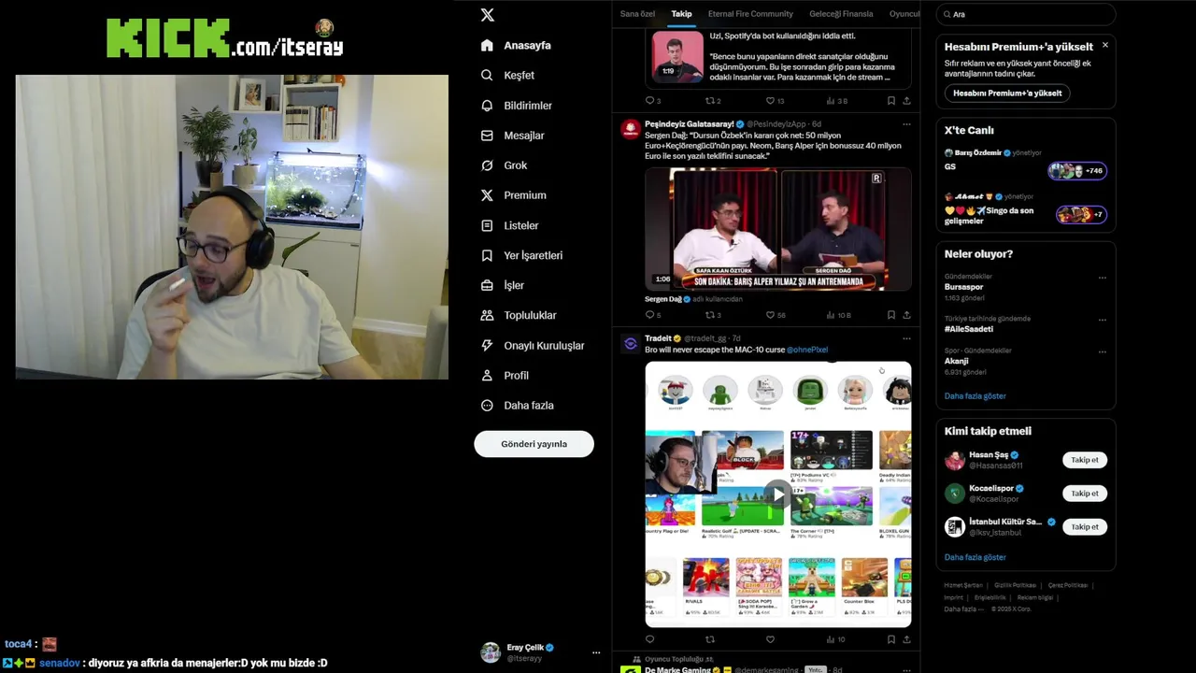Switch to Sana özel tab
The width and height of the screenshot is (1196, 673).
tap(637, 14)
